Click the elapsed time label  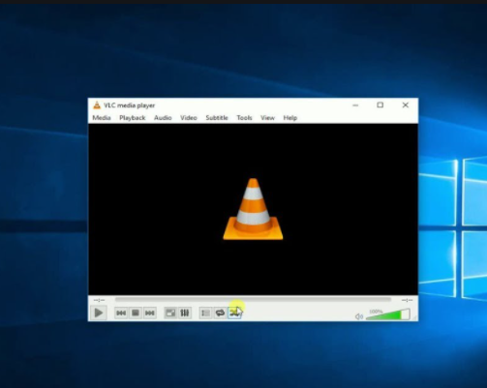pos(99,300)
